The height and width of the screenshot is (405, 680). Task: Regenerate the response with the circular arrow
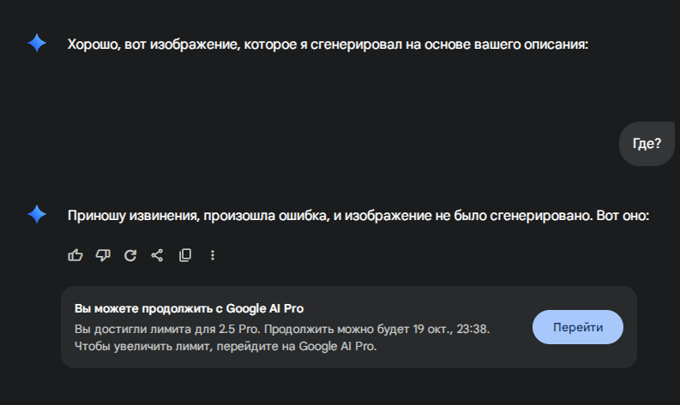click(x=130, y=255)
